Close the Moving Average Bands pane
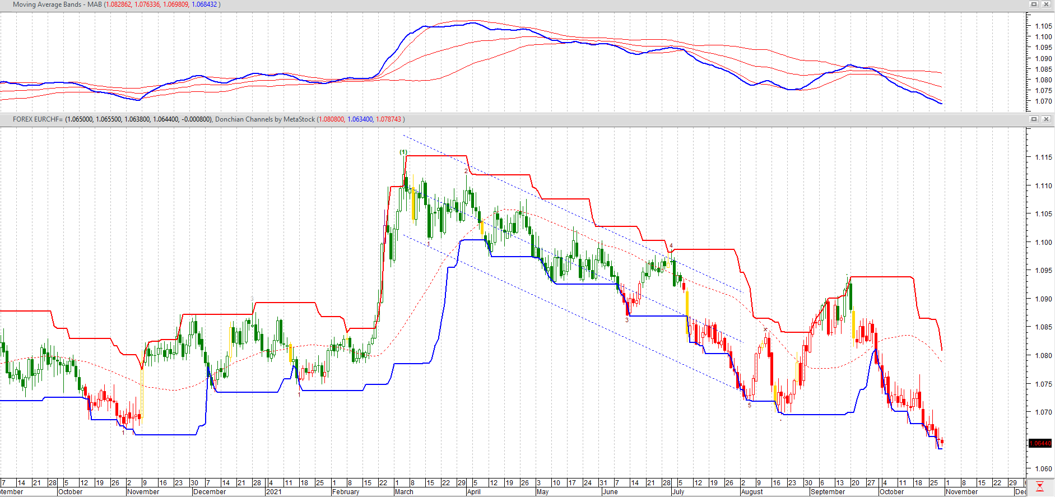 pyautogui.click(x=1046, y=4)
